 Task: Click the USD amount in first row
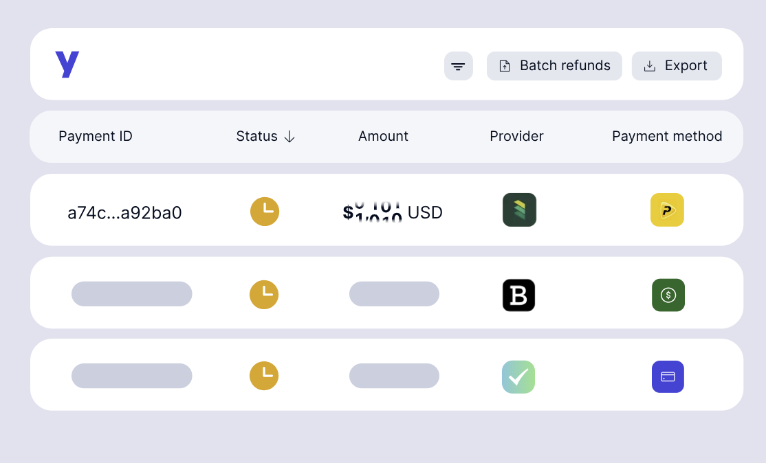[393, 213]
